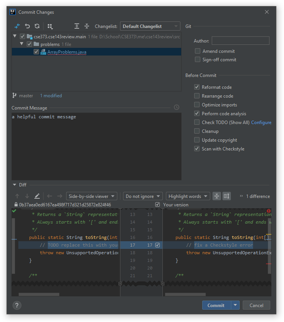Click the master branch icon

pyautogui.click(x=15, y=95)
